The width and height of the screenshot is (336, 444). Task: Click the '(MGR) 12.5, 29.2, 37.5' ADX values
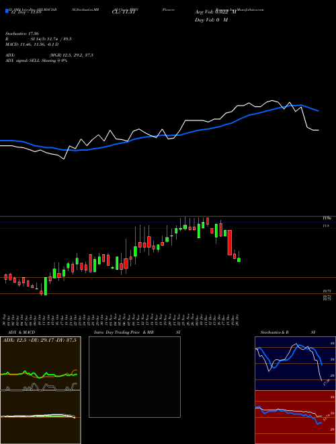71,55
